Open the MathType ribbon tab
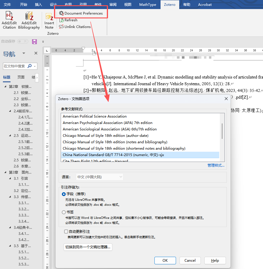The width and height of the screenshot is (263, 269). point(148,5)
